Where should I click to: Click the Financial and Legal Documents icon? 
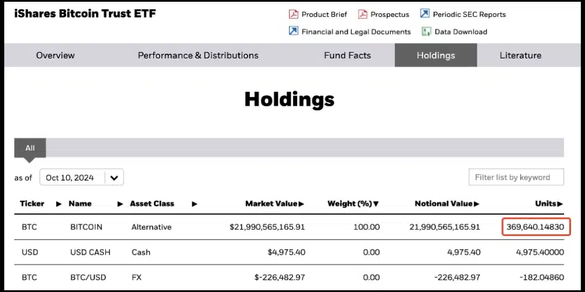pos(293,32)
